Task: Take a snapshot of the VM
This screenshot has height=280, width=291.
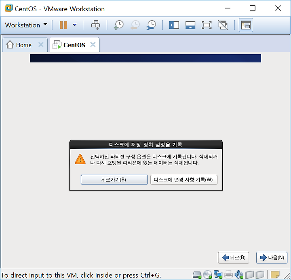Action: (x=118, y=25)
